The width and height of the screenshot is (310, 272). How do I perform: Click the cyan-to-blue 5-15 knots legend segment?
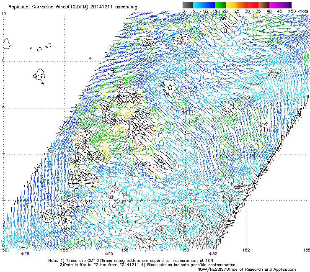coord(204,5)
